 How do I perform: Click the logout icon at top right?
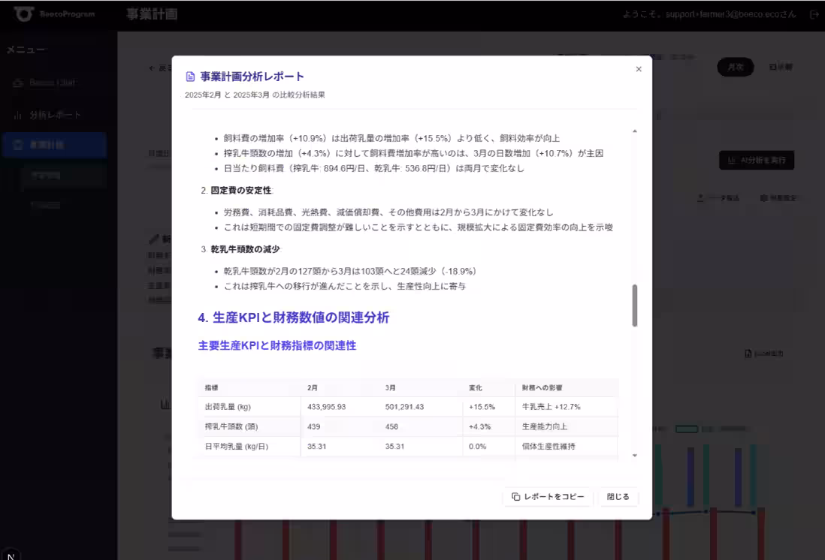[x=814, y=14]
